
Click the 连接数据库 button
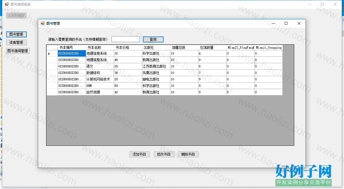pyautogui.click(x=16, y=16)
